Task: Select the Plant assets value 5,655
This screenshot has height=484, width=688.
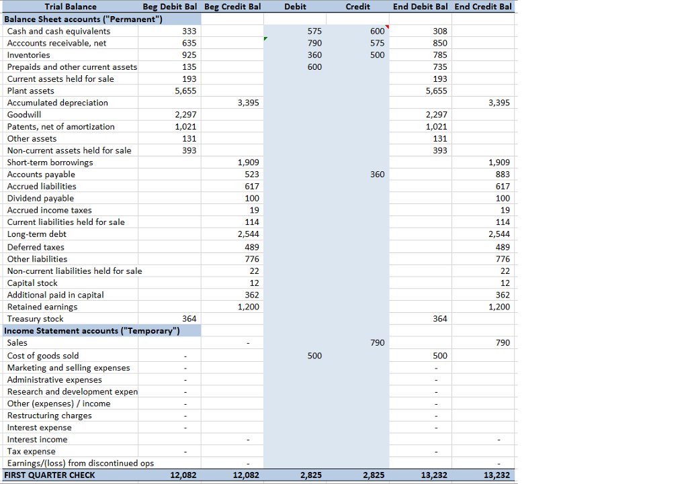Action: (x=185, y=91)
